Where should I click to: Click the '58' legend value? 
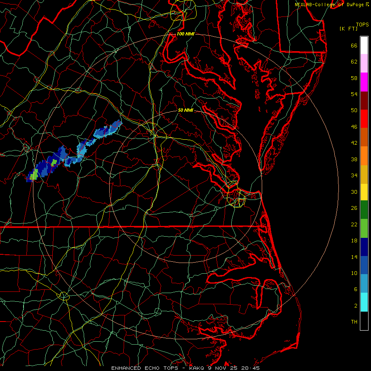click(x=354, y=78)
